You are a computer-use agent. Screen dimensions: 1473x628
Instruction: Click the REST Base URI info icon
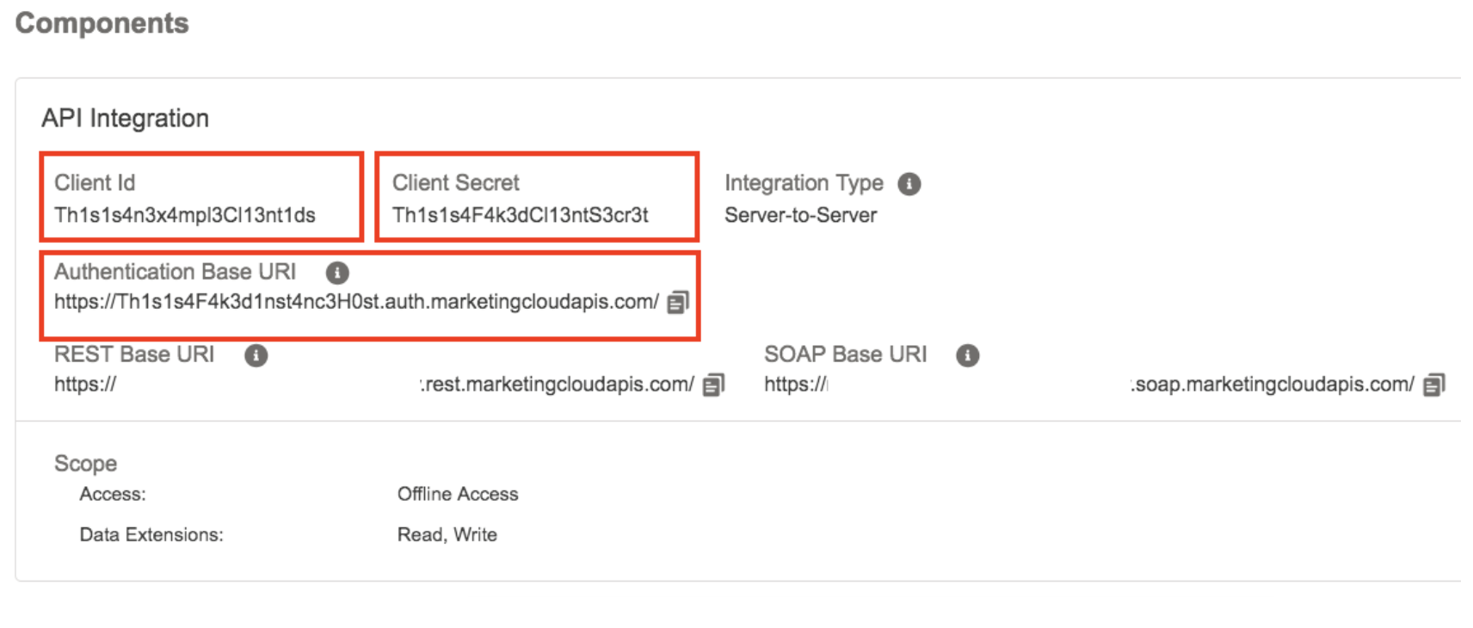click(256, 355)
